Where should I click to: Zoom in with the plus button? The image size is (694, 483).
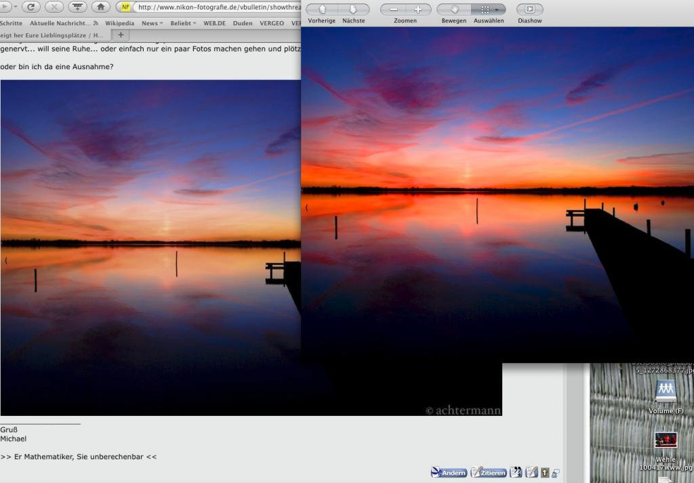(x=417, y=9)
